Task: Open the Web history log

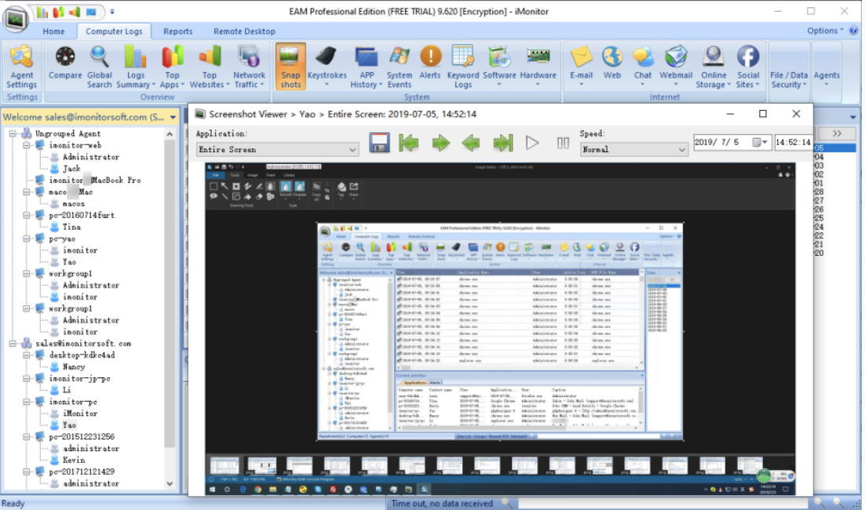Action: 611,63
